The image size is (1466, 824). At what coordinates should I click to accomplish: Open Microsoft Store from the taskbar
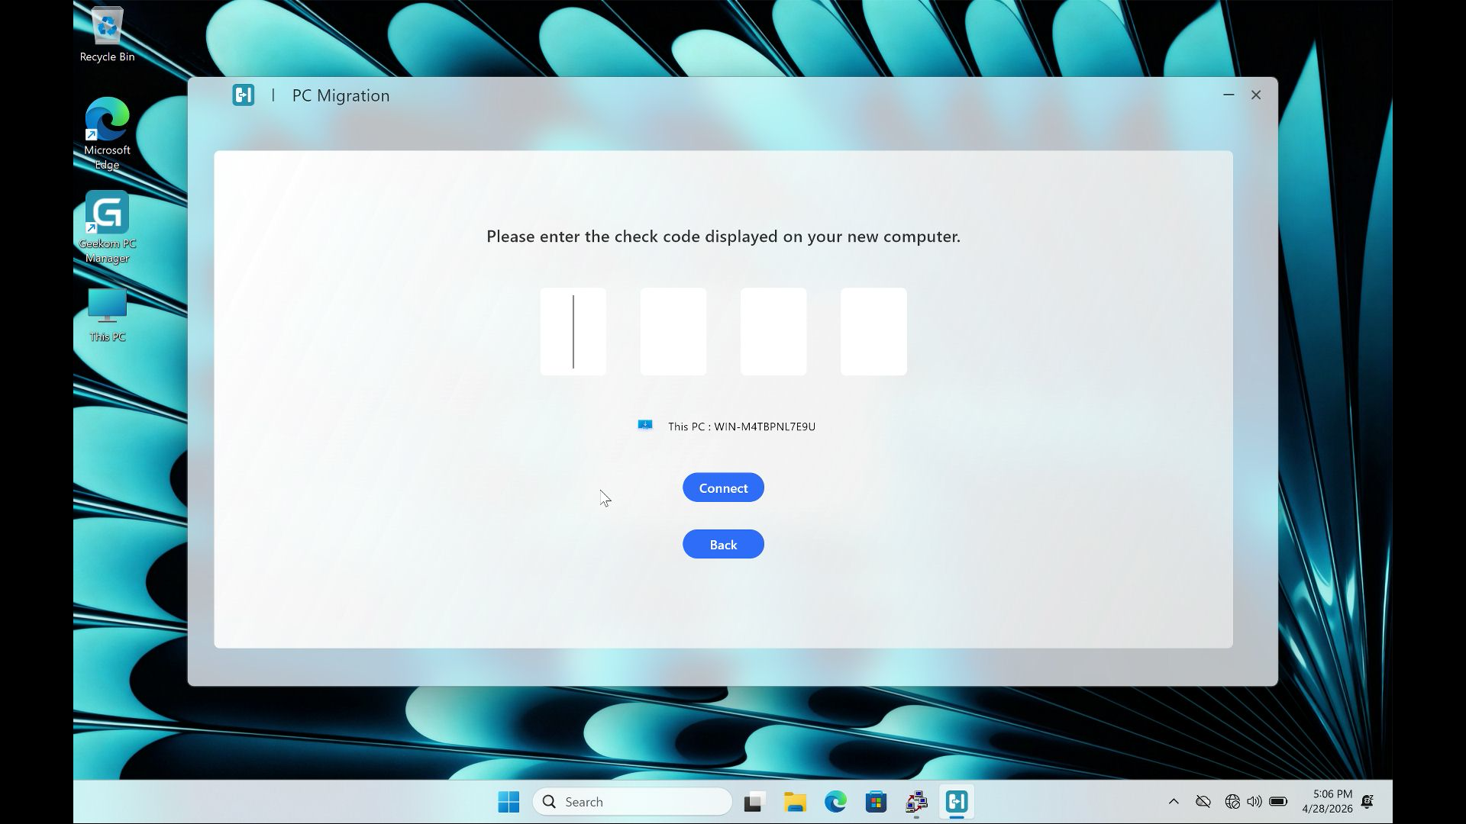coord(876,802)
